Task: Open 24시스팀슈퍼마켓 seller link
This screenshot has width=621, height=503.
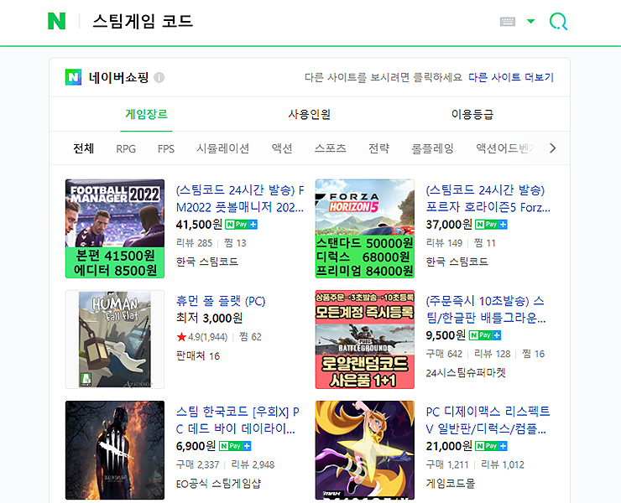Action: pos(466,372)
